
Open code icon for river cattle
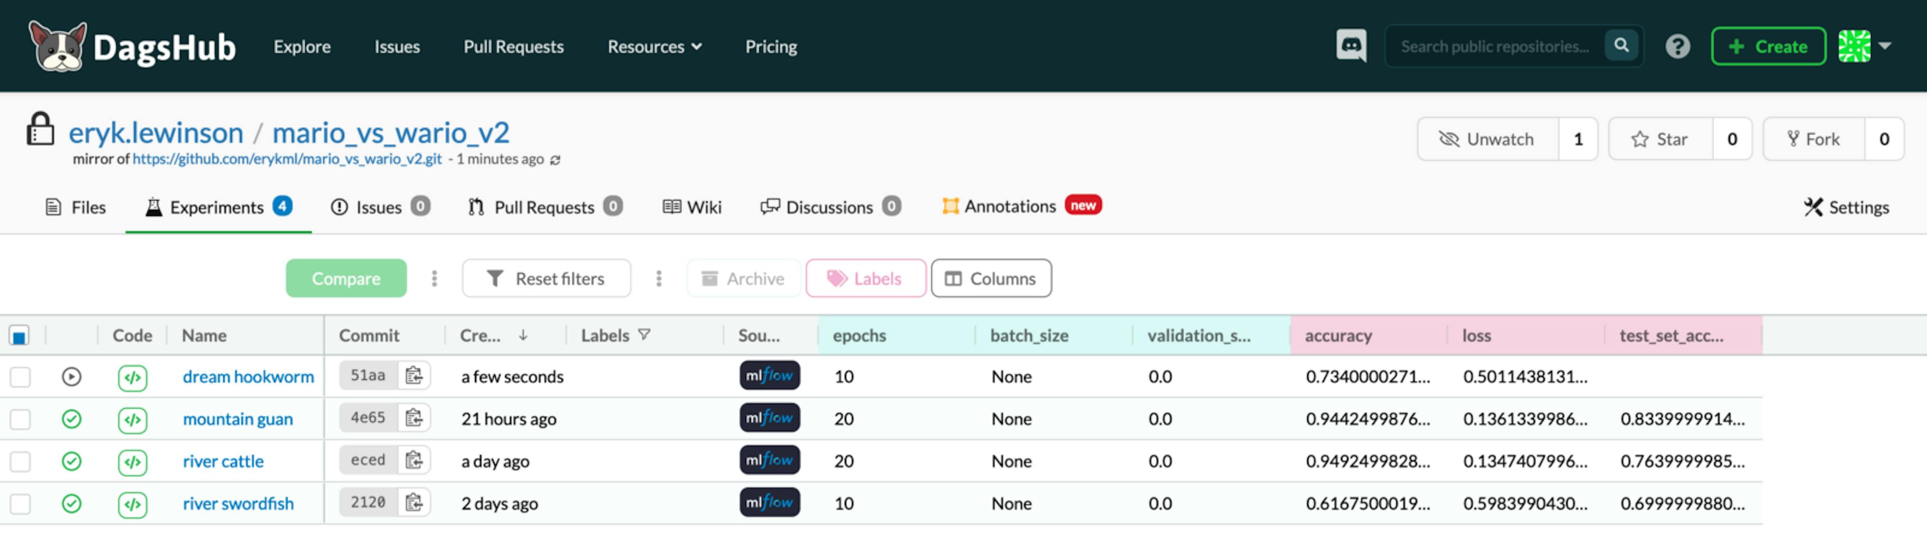tap(132, 462)
